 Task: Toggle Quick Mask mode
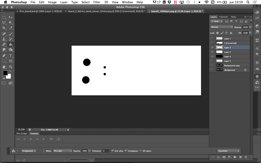(4, 83)
